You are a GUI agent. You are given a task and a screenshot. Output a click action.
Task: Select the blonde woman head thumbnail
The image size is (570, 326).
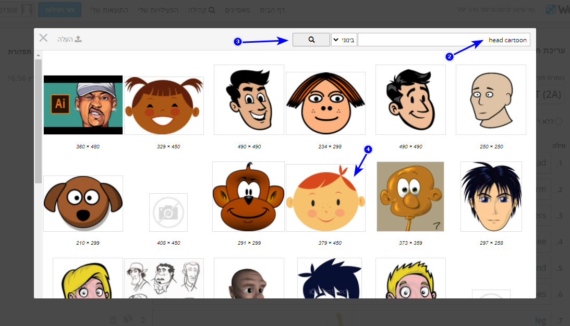point(88,279)
